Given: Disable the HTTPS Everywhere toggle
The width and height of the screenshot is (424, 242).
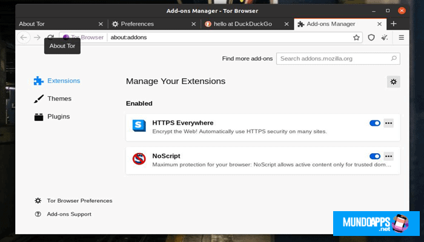Looking at the screenshot, I should 375,123.
